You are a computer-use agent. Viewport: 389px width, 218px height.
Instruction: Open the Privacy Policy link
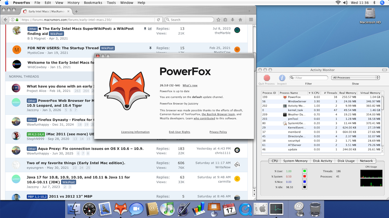pos(218,132)
